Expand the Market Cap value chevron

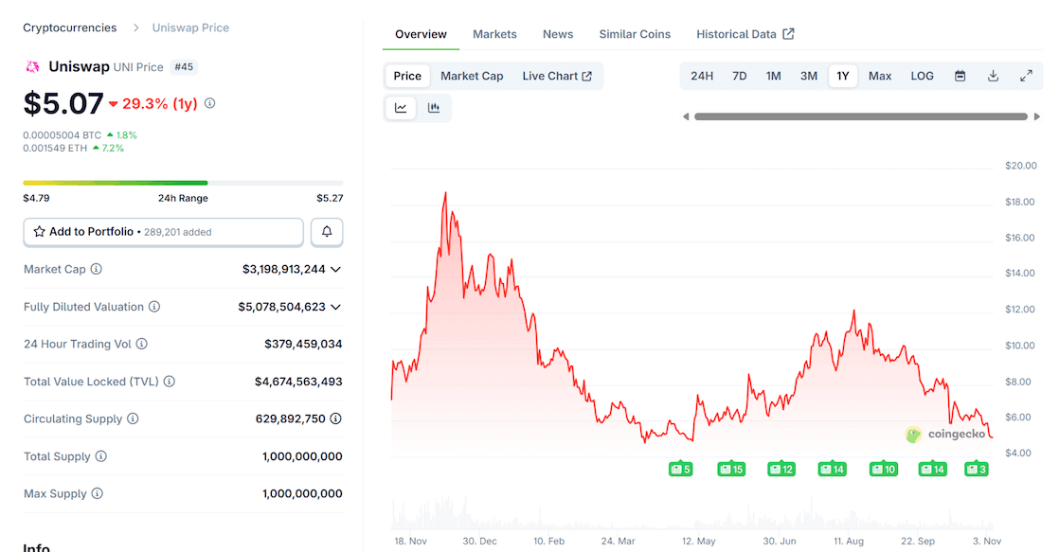coord(335,270)
